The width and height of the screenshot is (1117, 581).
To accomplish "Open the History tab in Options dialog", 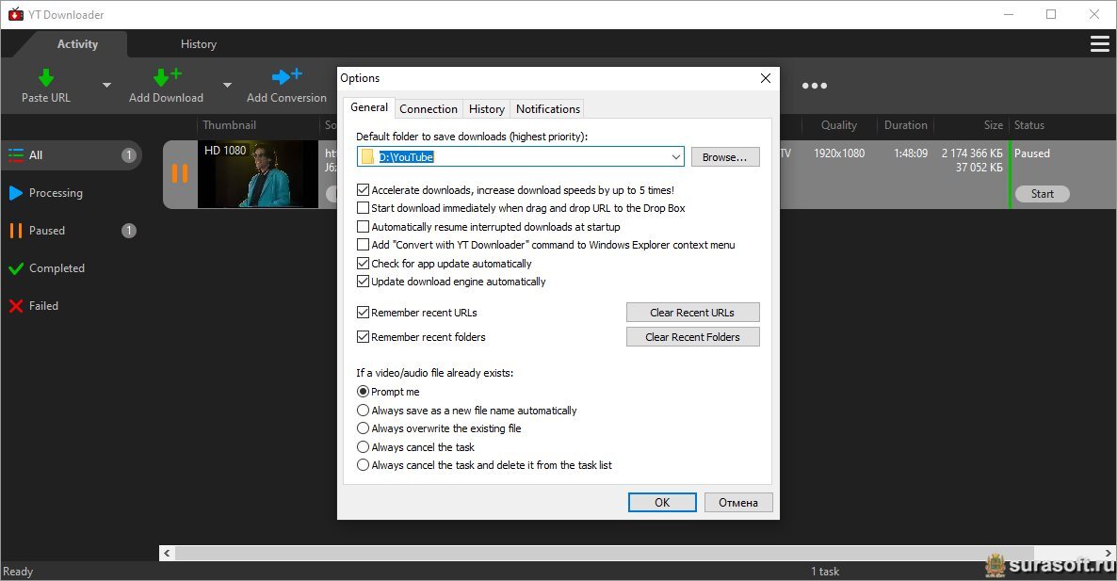I will [x=487, y=109].
